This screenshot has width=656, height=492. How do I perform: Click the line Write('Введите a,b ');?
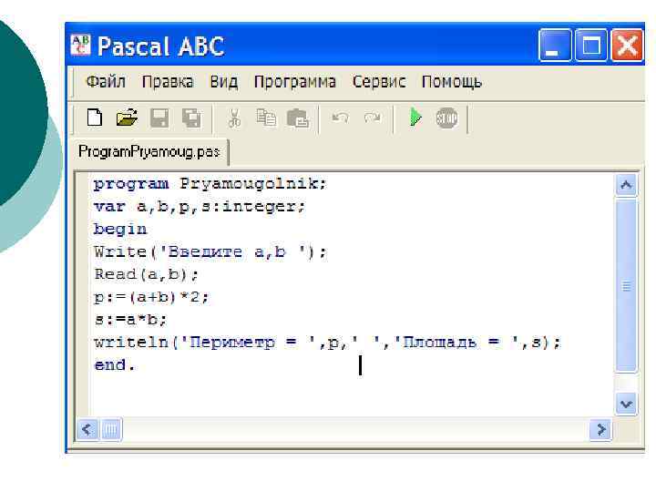coord(210,251)
